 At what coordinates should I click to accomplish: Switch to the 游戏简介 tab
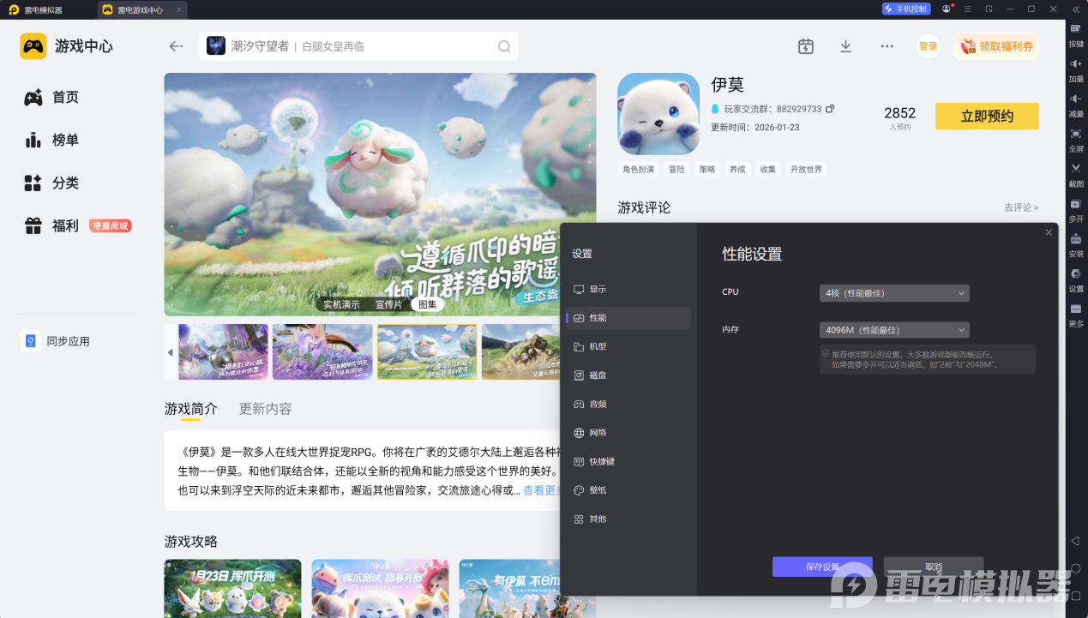(x=191, y=409)
